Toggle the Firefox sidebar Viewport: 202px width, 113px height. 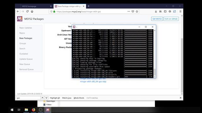click(x=165, y=12)
